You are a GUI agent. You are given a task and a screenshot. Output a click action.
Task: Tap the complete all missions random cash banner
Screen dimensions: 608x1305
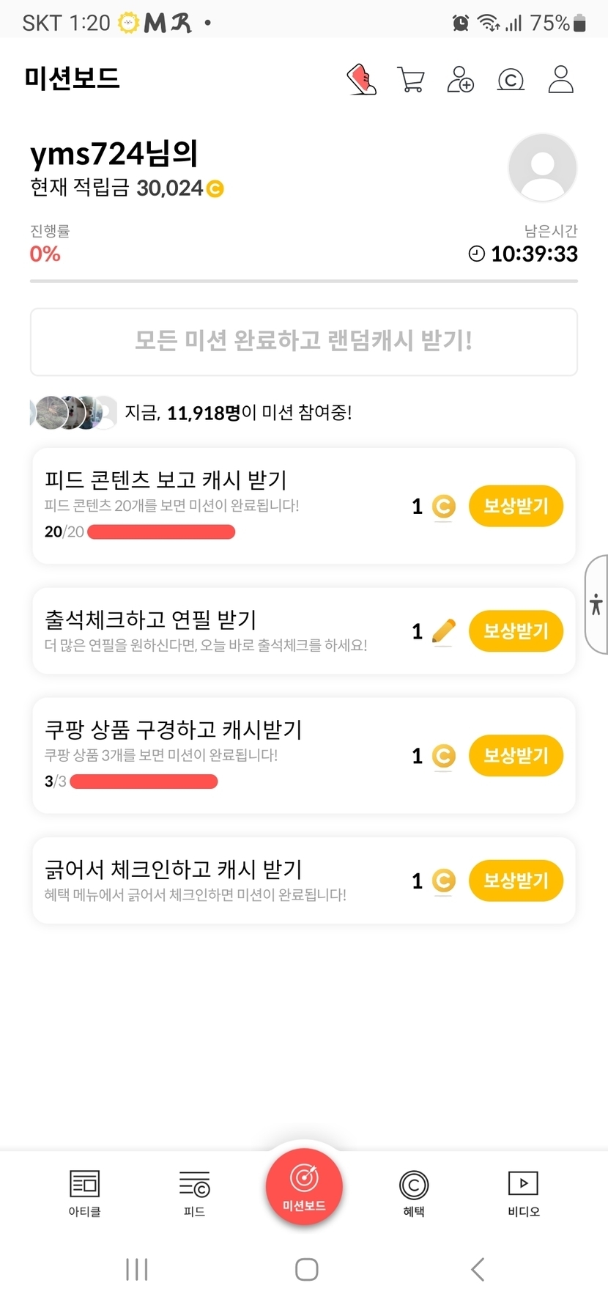tap(303, 342)
